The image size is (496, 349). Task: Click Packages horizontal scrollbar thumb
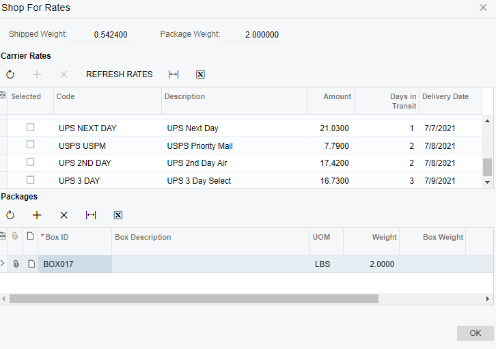(194, 298)
